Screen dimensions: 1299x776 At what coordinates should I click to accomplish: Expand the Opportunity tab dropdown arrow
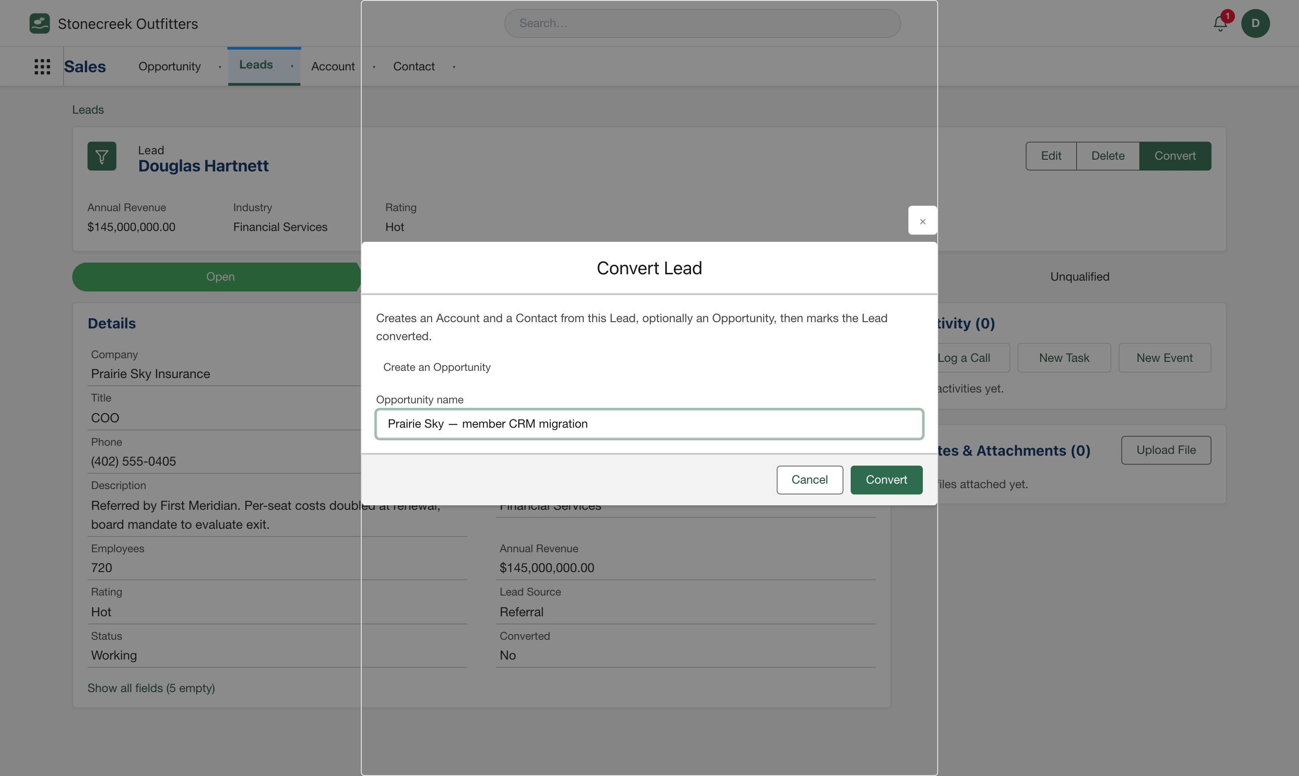click(220, 67)
